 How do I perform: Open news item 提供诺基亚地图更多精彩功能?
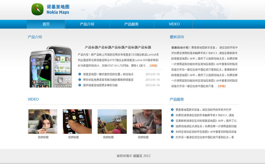[x=100, y=85]
